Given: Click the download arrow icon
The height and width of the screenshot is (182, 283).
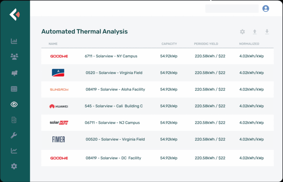Looking at the screenshot, I should point(267,32).
